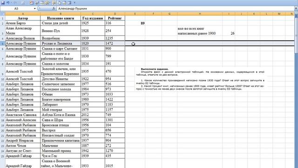Image resolution: width=298 pixels, height=168 pixels.
Task: Click header cell 'Рейтинг'
Action: coord(115,18)
